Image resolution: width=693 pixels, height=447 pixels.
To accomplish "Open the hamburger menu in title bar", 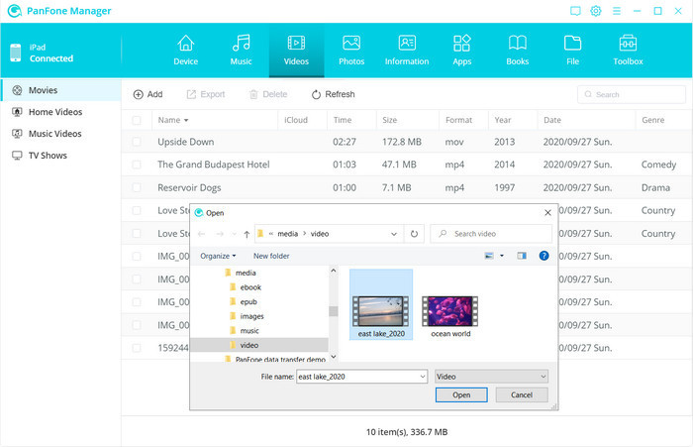I will click(x=617, y=11).
